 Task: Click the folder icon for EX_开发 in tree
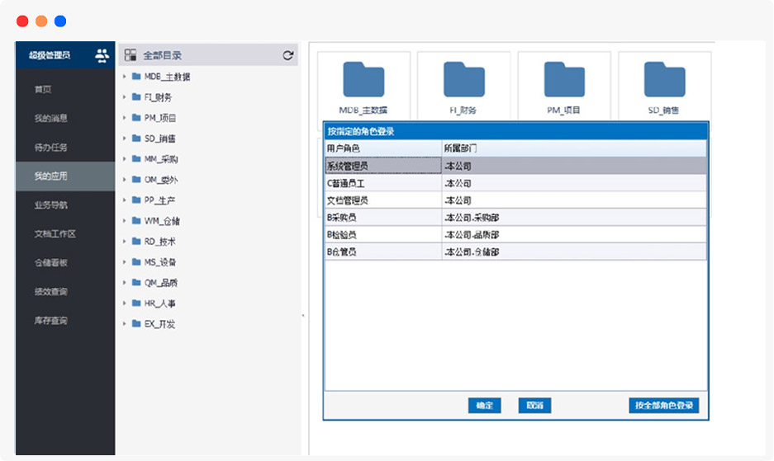(136, 324)
